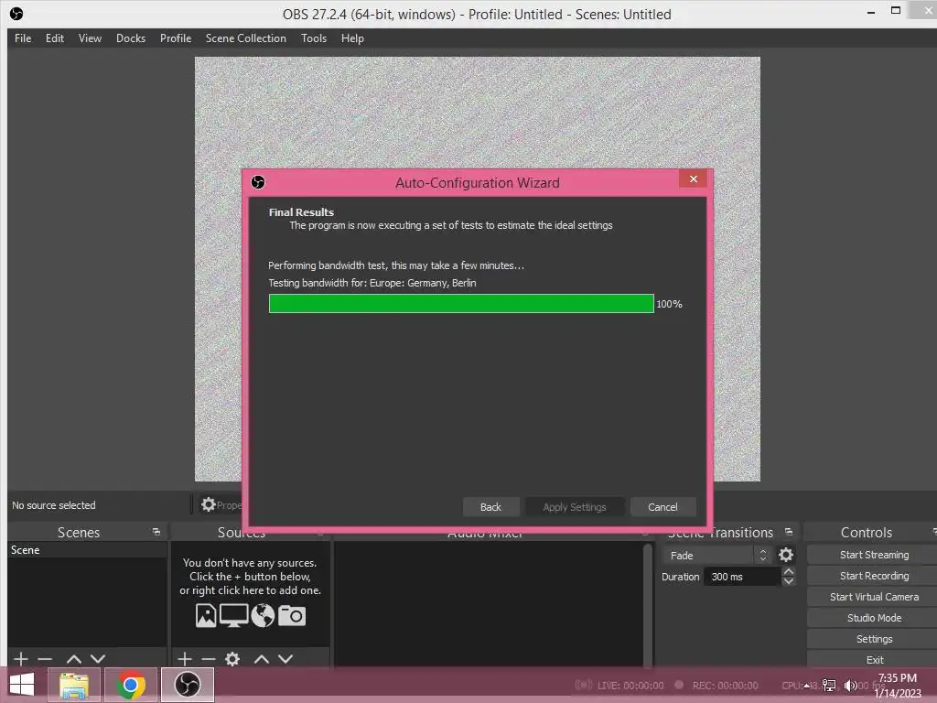Click the LIVE: 00:00:00 status
937x703 pixels.
coord(630,686)
